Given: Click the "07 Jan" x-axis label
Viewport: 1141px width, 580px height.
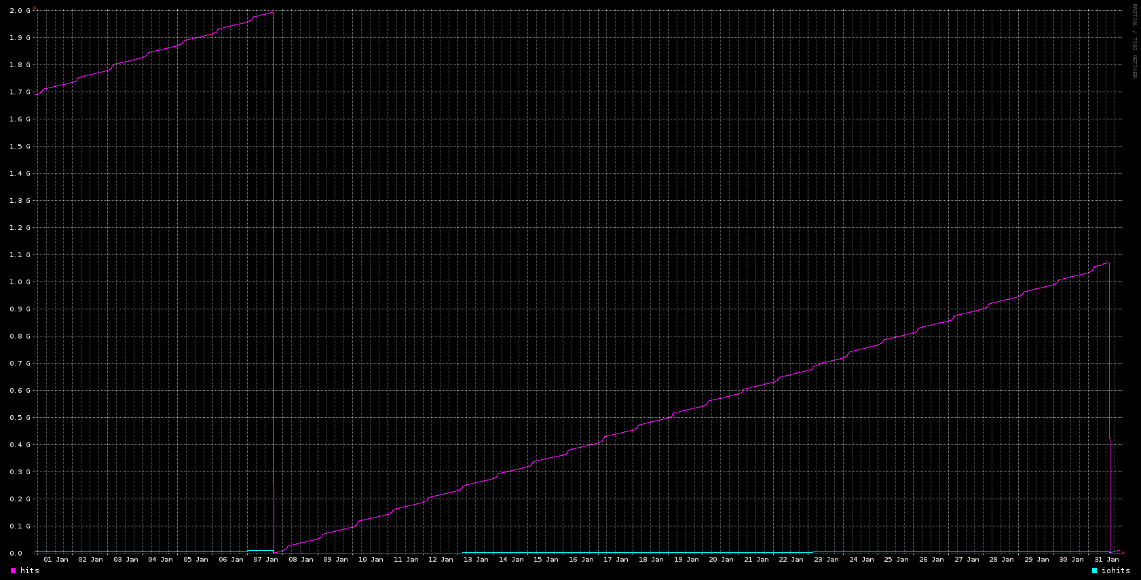Looking at the screenshot, I should pyautogui.click(x=266, y=560).
